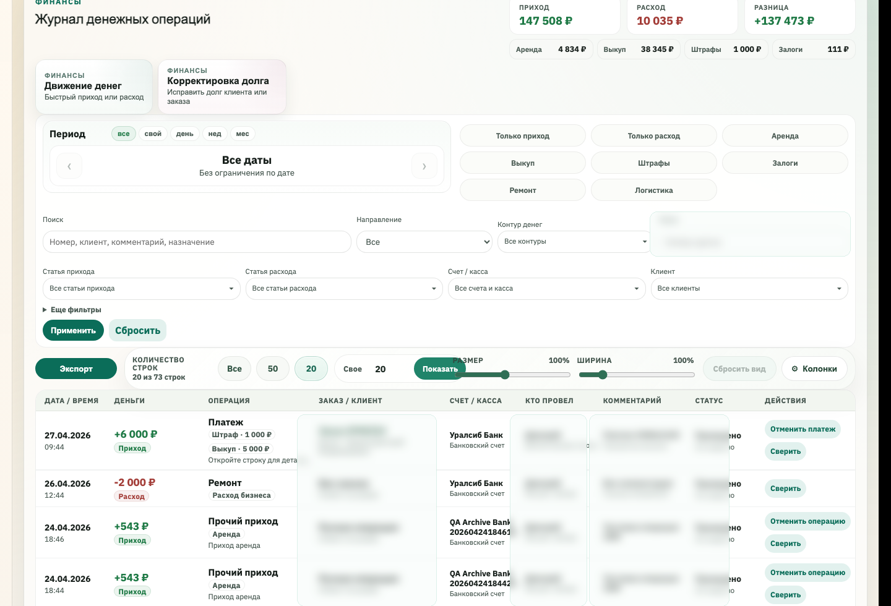Click the 'Все даты' period label
Screen dimensions: 891x606
(247, 160)
